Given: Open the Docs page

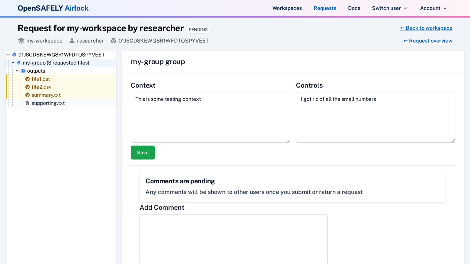Looking at the screenshot, I should 354,8.
